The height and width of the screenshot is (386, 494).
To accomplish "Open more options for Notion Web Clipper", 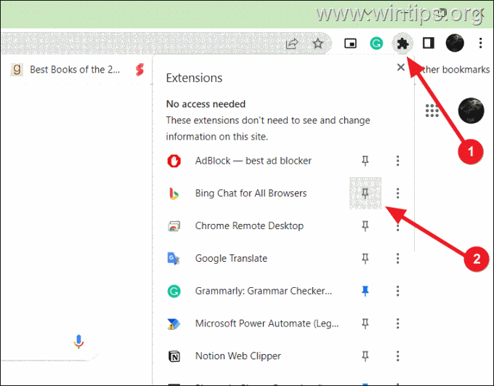I will pos(397,355).
